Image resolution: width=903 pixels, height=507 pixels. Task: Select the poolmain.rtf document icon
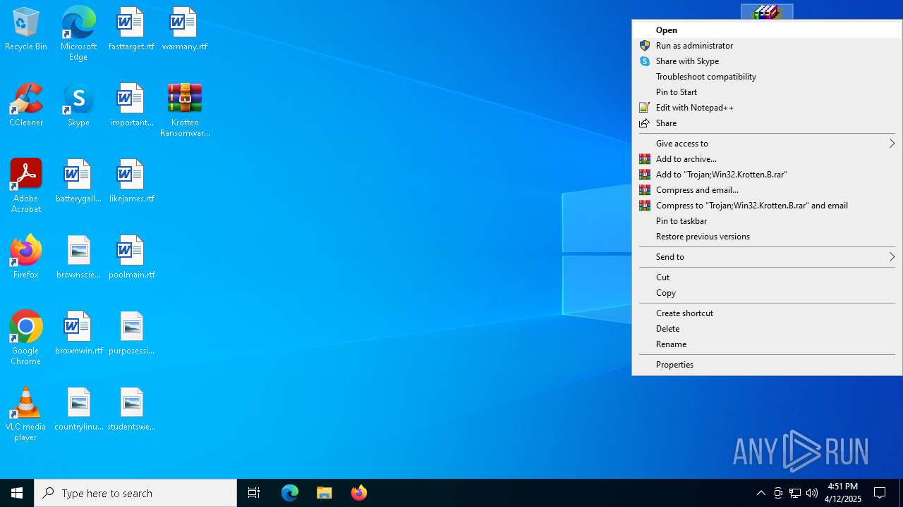point(131,257)
